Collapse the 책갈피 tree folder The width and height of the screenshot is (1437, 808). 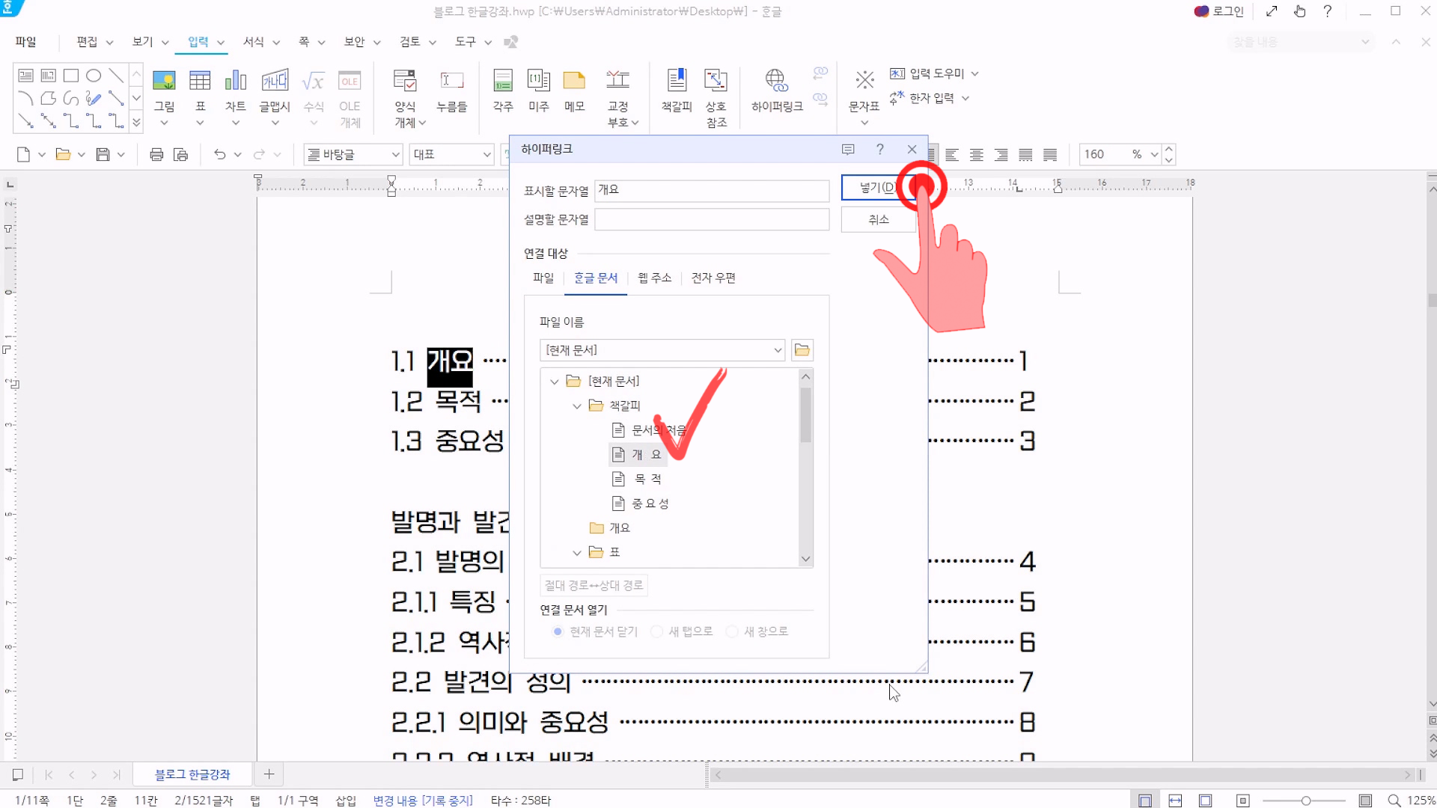click(577, 406)
